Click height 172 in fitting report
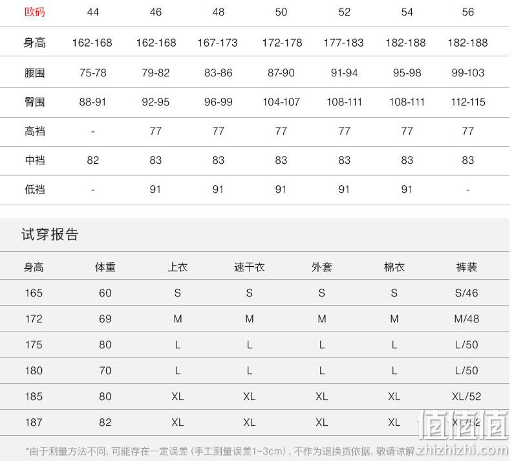Image resolution: width=514 pixels, height=461 pixels. tap(34, 319)
